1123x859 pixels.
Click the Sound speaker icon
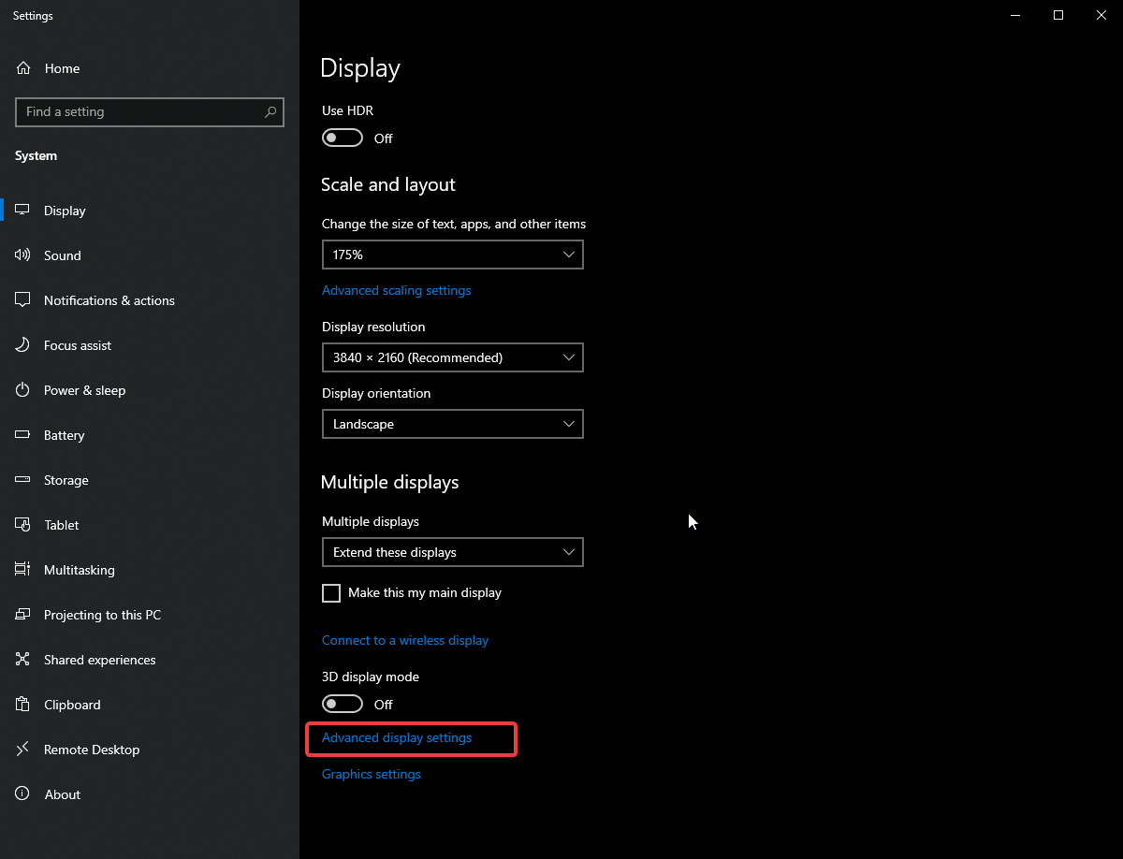[x=23, y=255]
